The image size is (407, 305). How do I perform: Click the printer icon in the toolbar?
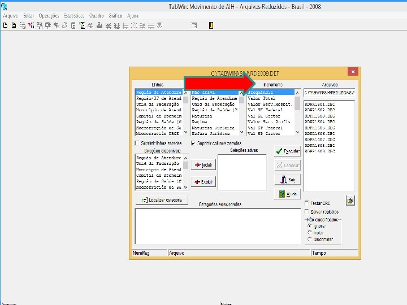pos(99,25)
